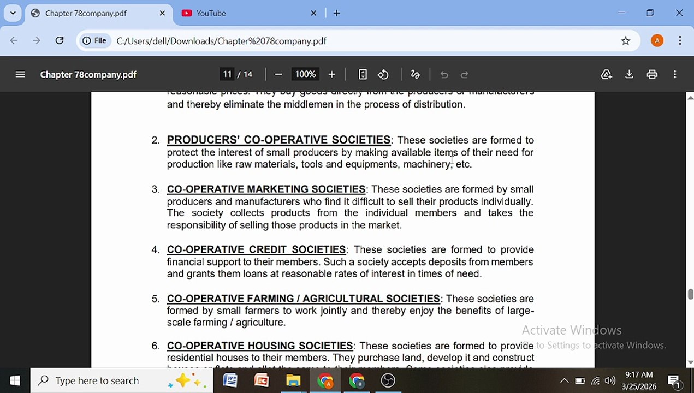Show hidden system tray icons

pyautogui.click(x=565, y=381)
